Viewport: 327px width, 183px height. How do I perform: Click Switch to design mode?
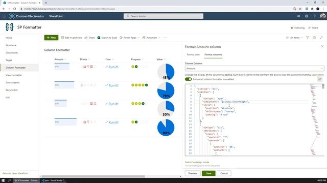[197, 162]
